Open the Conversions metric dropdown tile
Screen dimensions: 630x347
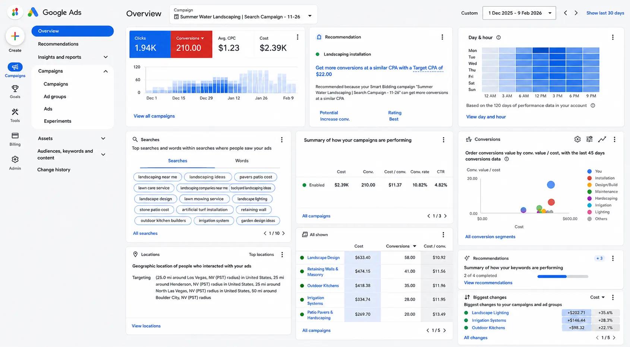[192, 44]
